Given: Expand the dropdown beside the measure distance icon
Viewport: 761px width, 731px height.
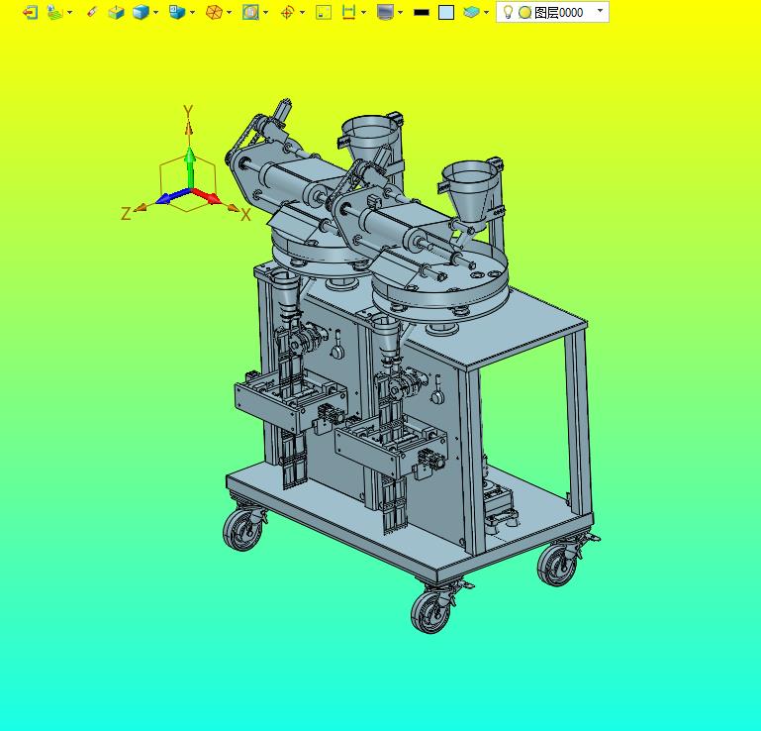Looking at the screenshot, I should point(363,12).
